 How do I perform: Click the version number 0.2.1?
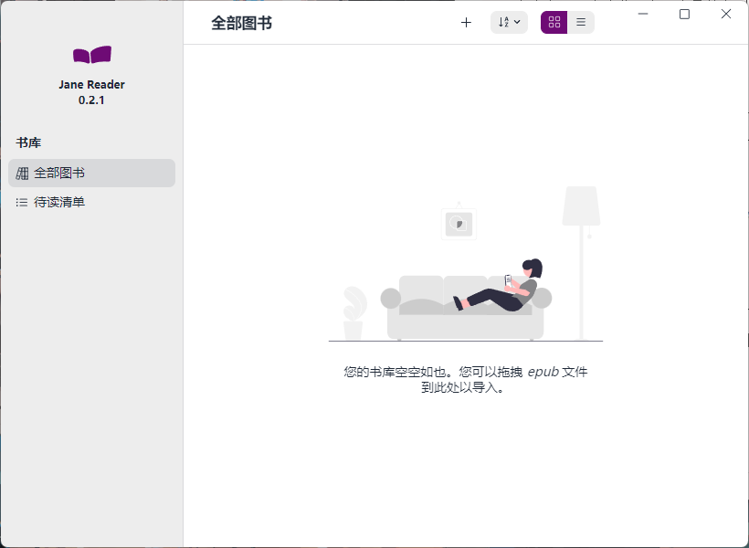click(91, 100)
